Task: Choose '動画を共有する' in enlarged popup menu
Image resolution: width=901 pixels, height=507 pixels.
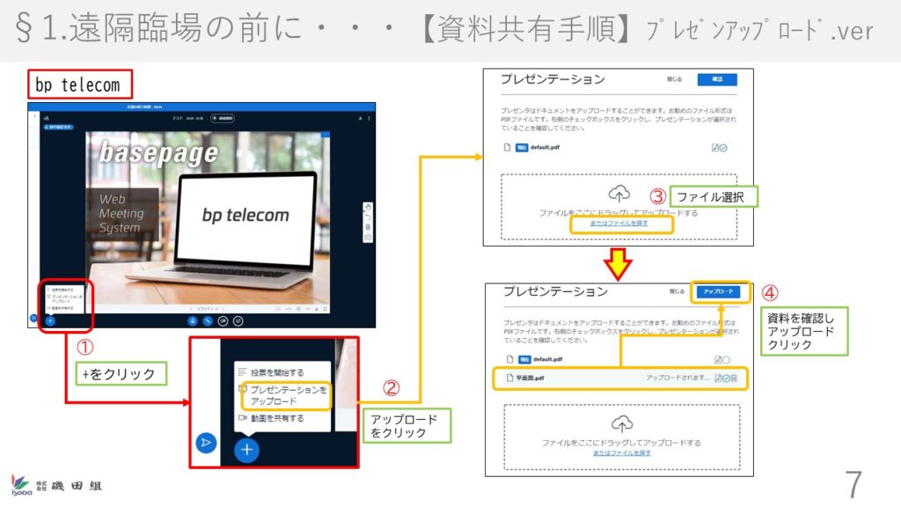Action: (x=276, y=418)
